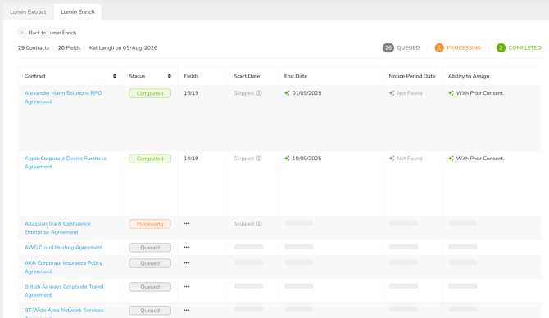549x318 pixels.
Task: Go back to Lumin Enrich
Action: pyautogui.click(x=48, y=33)
